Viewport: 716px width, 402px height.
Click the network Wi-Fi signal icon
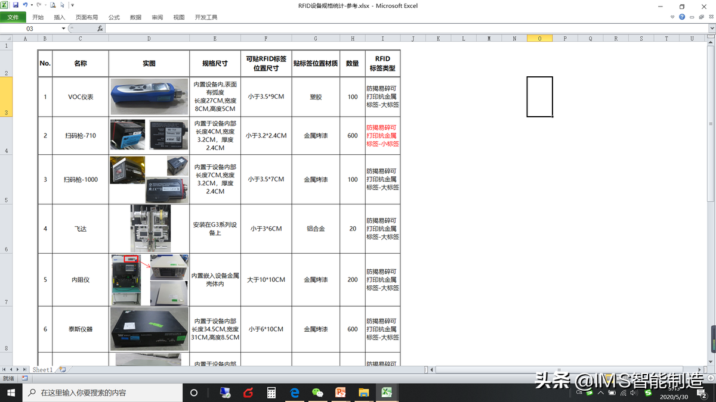coord(623,393)
